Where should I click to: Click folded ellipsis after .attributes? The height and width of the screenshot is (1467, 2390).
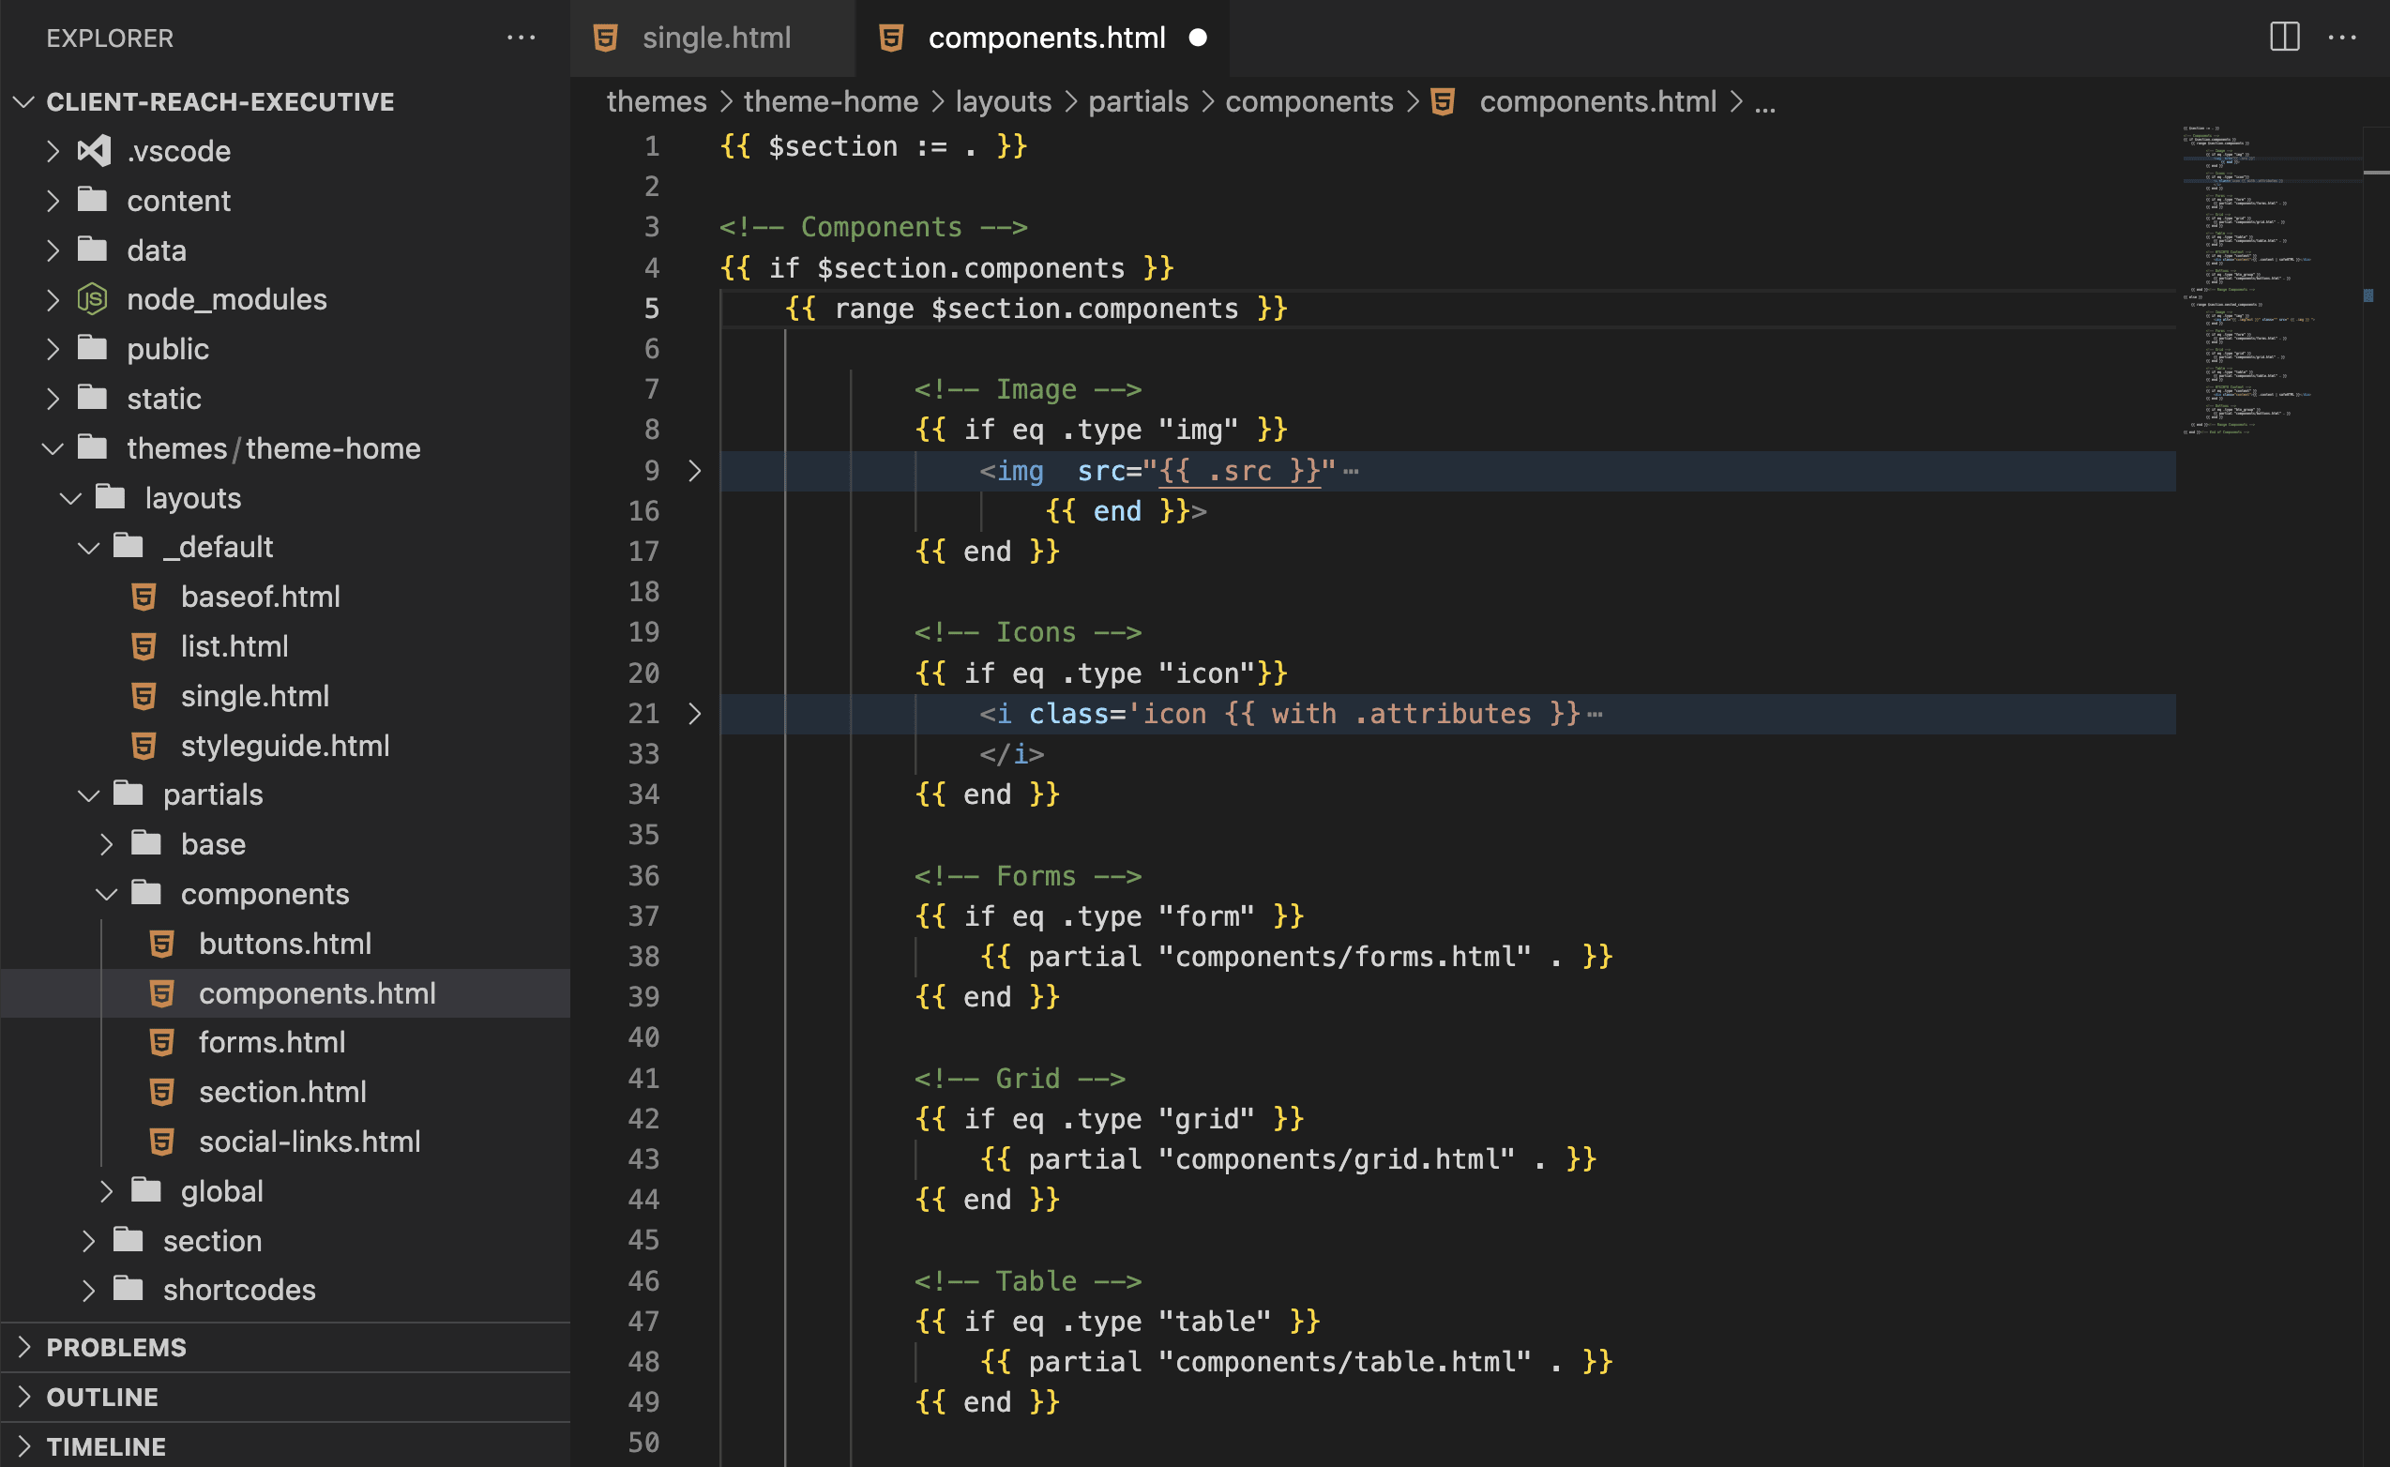[x=1594, y=714]
